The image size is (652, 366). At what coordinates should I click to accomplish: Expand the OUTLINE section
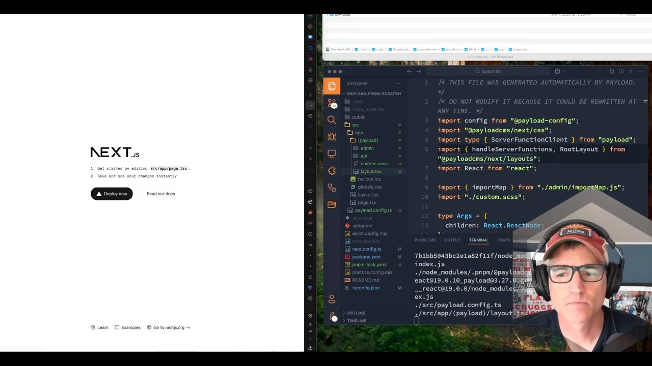pyautogui.click(x=356, y=313)
